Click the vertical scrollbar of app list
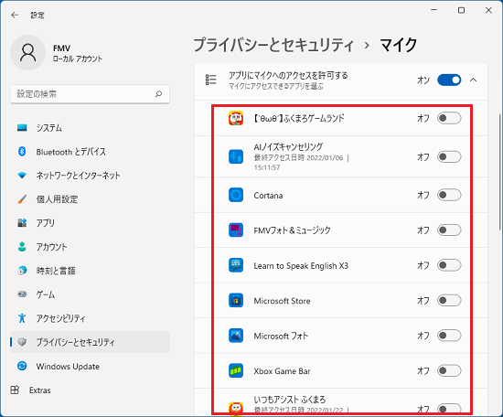 click(499, 172)
